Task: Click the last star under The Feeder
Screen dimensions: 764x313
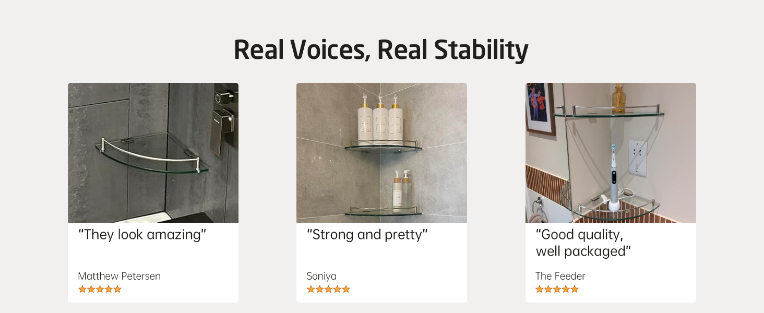Action: 575,289
